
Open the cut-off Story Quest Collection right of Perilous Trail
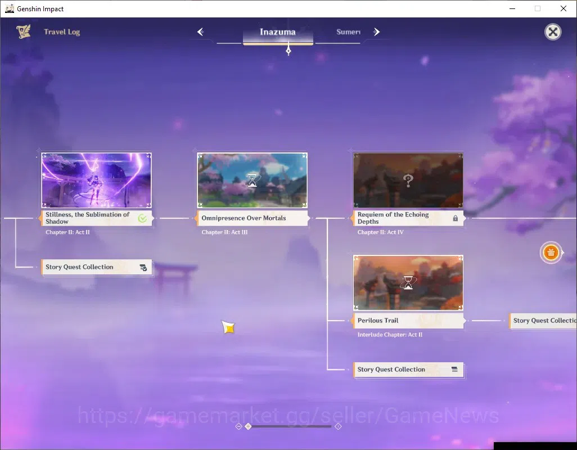click(543, 321)
